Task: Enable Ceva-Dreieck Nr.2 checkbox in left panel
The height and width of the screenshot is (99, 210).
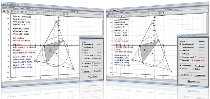Action: (x=82, y=47)
